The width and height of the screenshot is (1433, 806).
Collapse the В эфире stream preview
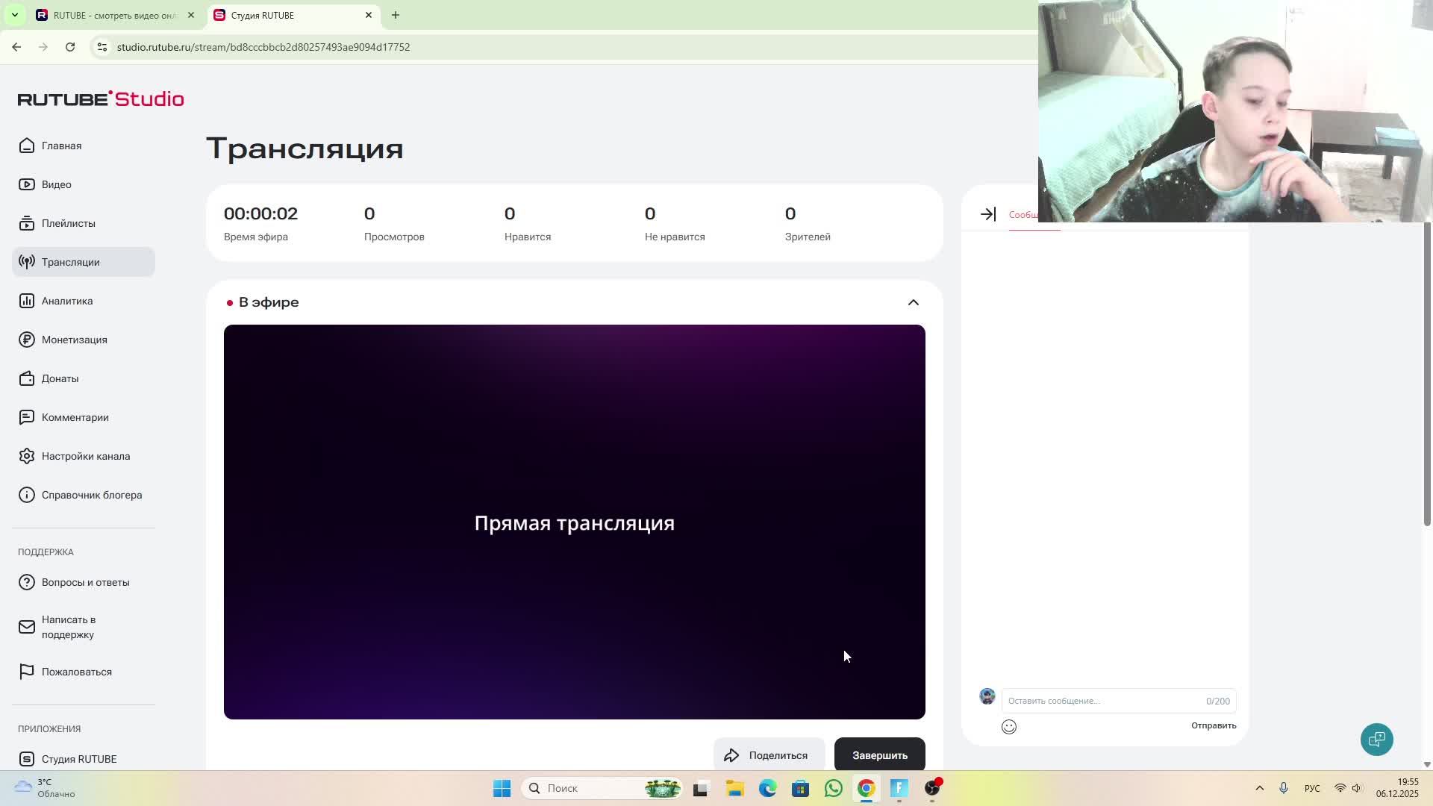913,302
